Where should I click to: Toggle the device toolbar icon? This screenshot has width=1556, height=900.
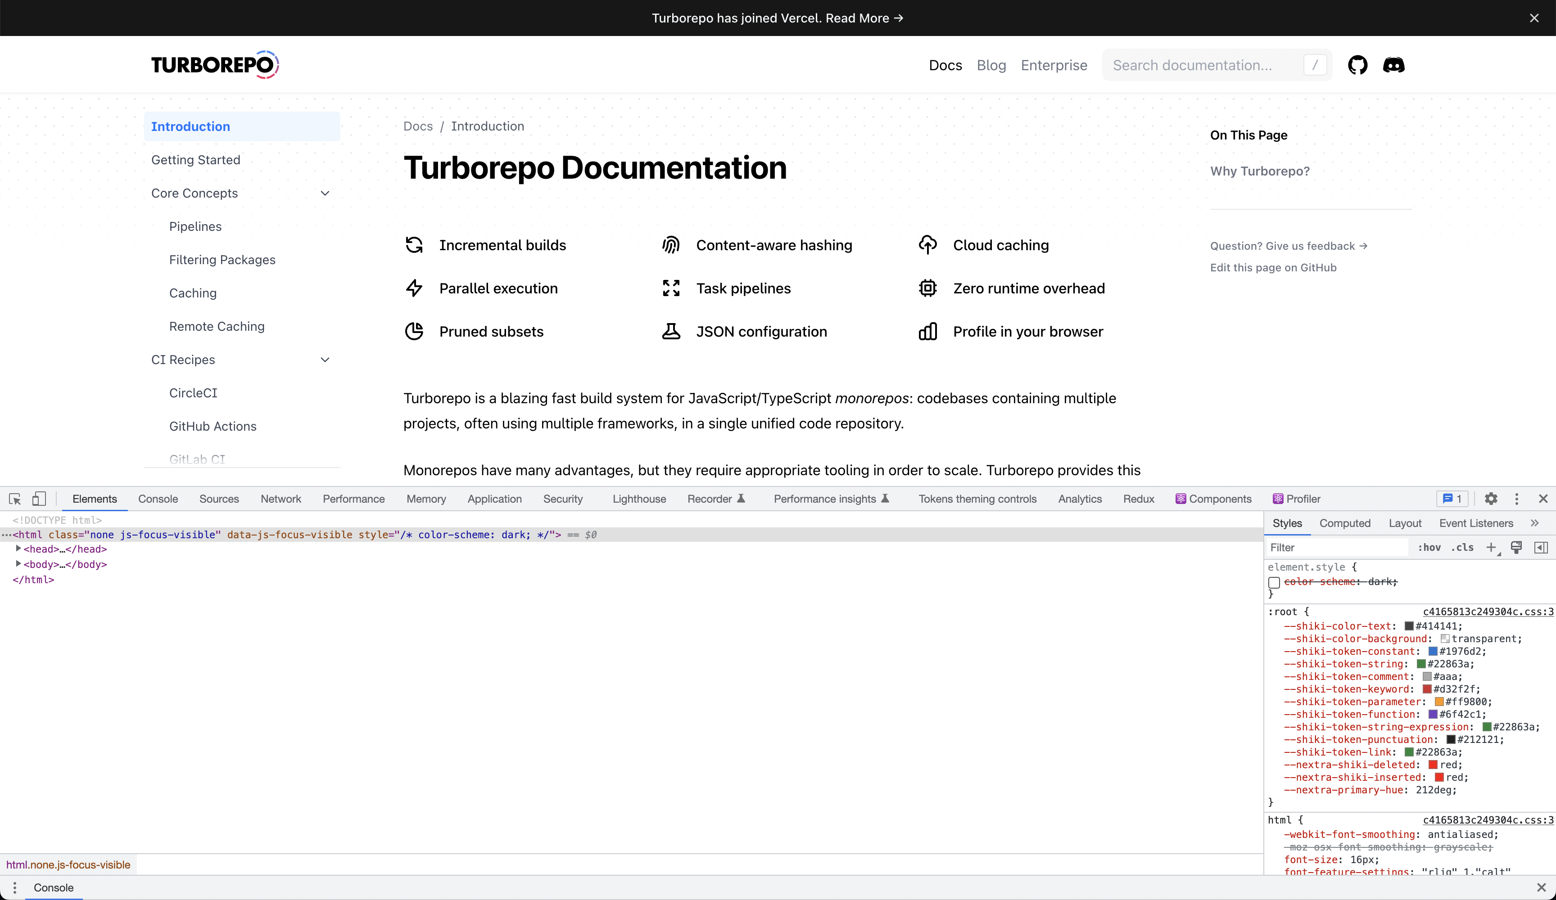click(39, 499)
